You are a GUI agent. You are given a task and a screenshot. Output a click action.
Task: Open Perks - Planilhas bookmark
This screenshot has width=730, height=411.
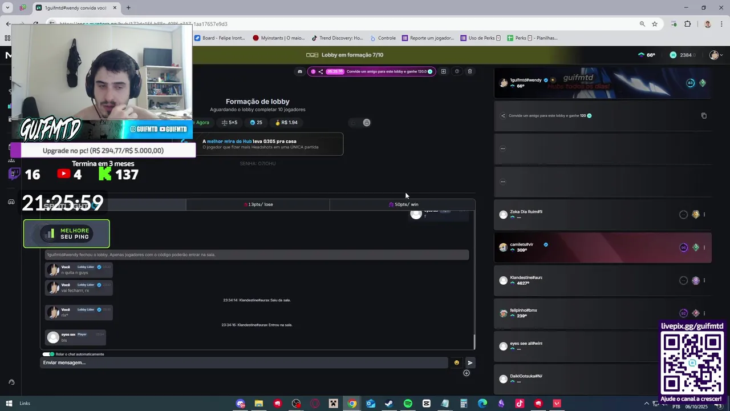[532, 38]
